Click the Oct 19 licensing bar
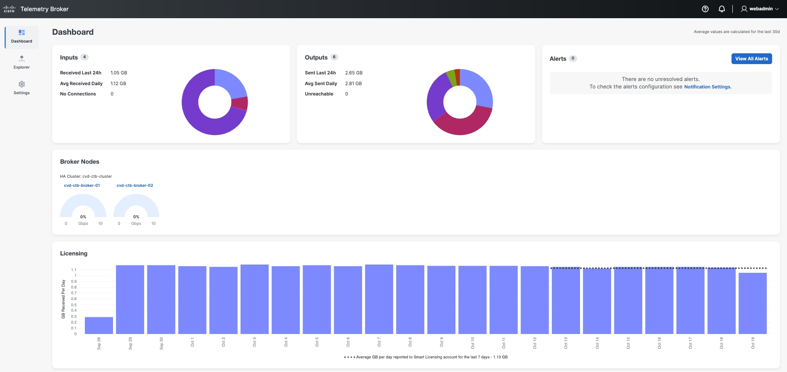Image resolution: width=787 pixels, height=372 pixels. point(753,303)
